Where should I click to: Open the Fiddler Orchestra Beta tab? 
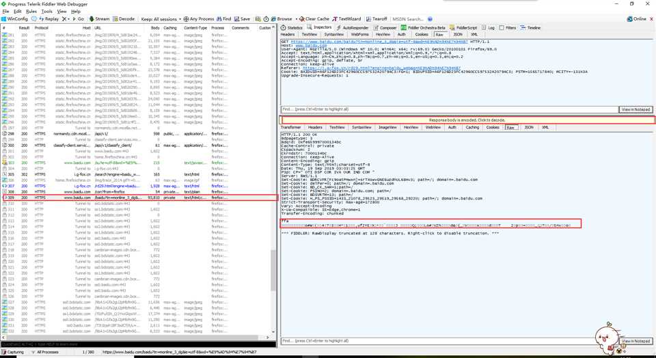tap(424, 27)
